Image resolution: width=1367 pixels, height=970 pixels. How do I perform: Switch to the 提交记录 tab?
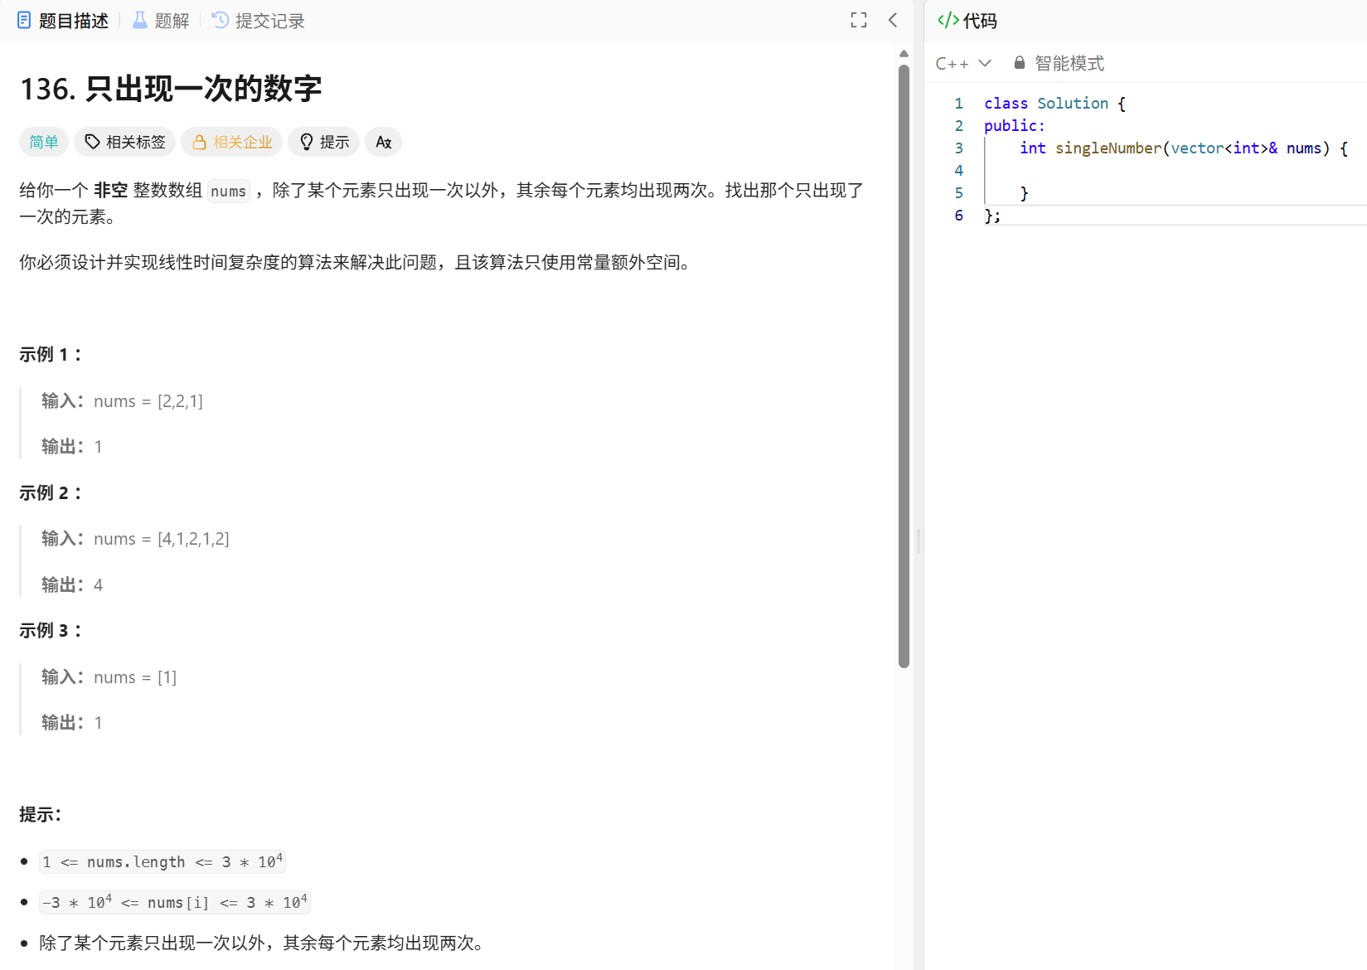point(257,19)
